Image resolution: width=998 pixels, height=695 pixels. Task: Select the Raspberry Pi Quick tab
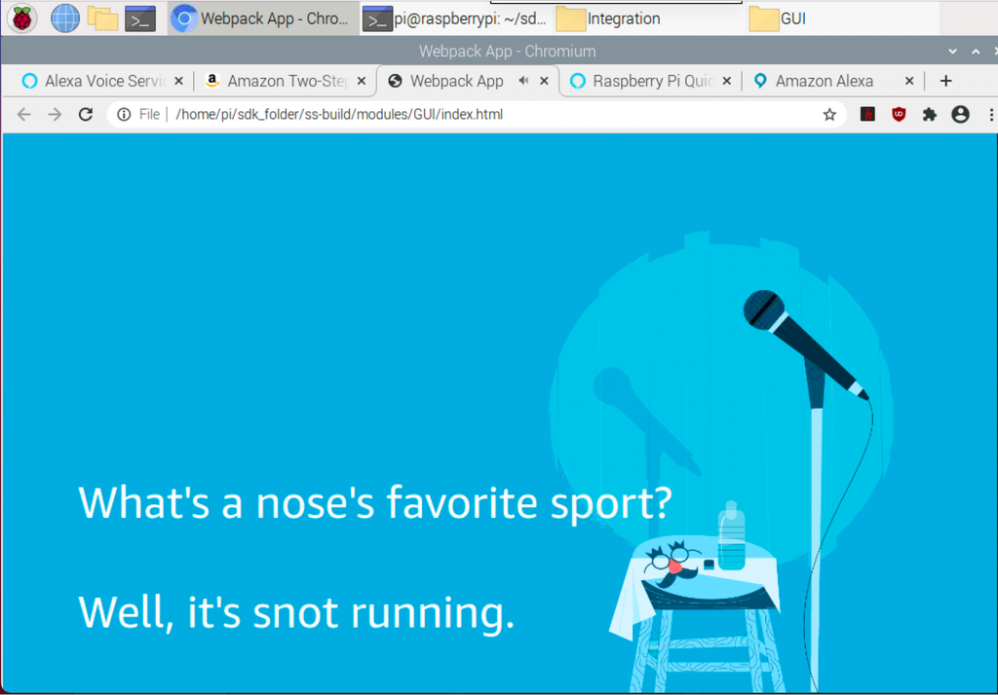click(x=652, y=81)
